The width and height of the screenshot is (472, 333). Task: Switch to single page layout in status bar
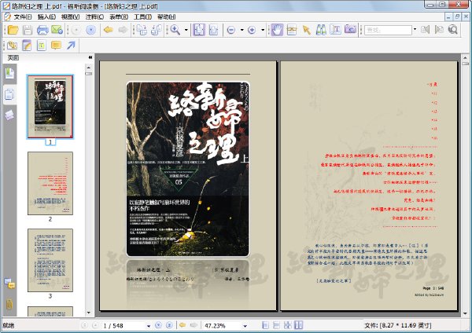[x=265, y=325]
